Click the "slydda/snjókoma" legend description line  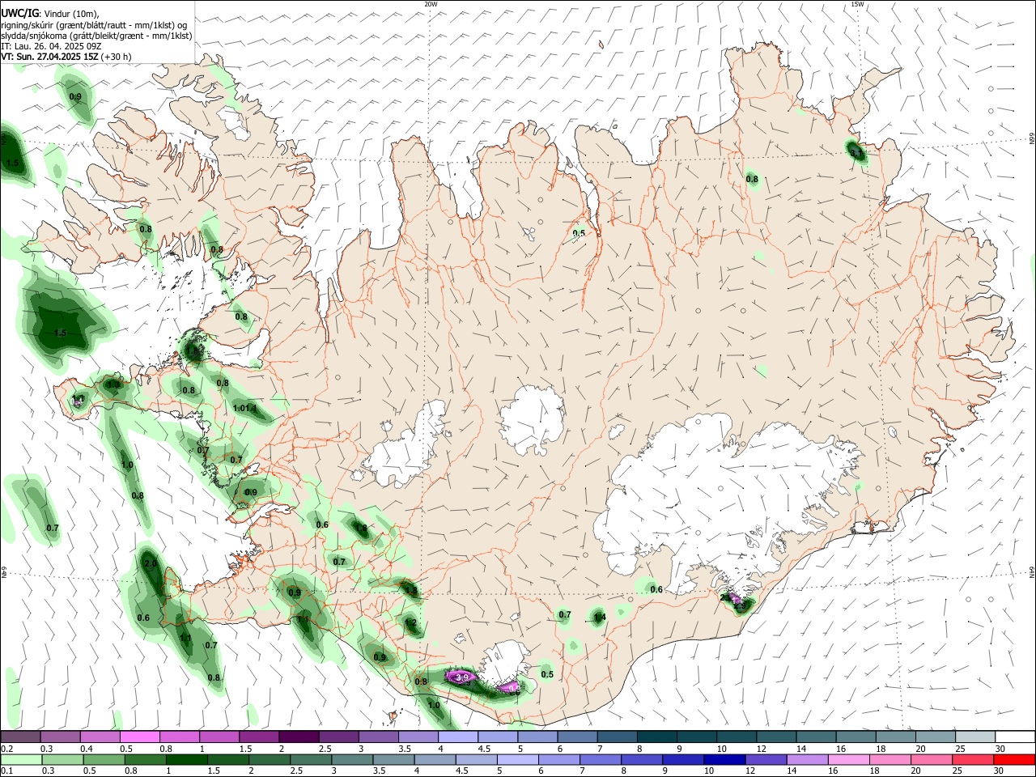click(x=96, y=36)
